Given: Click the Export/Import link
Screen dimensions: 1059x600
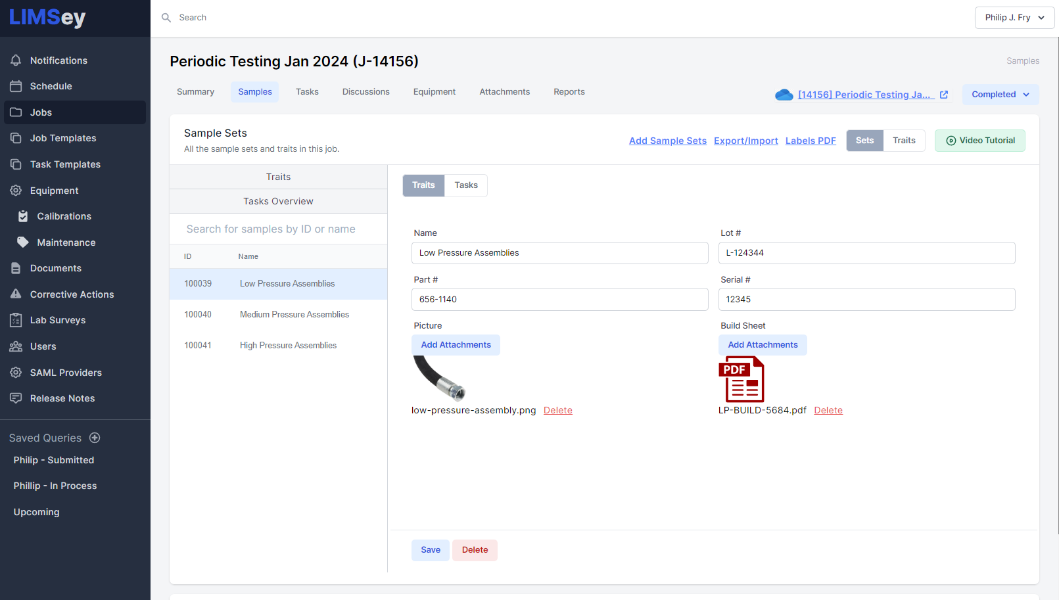Looking at the screenshot, I should coord(746,141).
